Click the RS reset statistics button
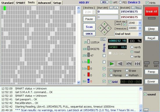This screenshot has height=112, width=160. [x=103, y=39]
